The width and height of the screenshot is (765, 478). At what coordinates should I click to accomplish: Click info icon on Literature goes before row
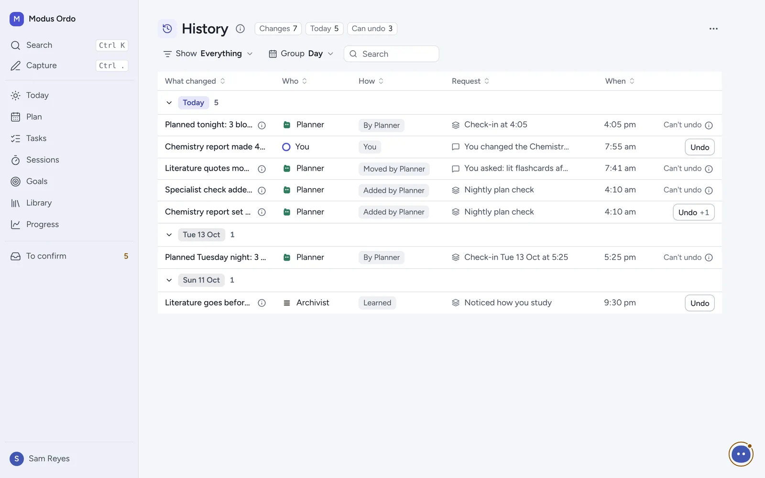(262, 303)
